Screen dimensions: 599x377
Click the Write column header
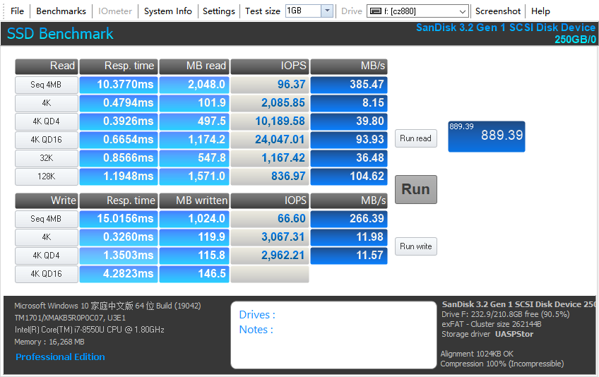pos(47,201)
